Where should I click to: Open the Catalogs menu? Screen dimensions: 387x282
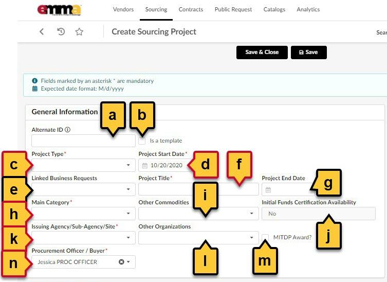[x=274, y=9]
